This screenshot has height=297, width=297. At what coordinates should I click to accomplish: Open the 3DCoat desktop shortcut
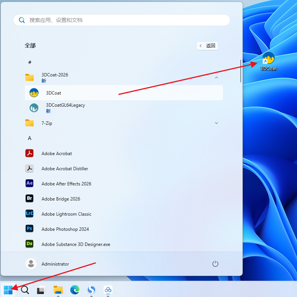tap(268, 61)
